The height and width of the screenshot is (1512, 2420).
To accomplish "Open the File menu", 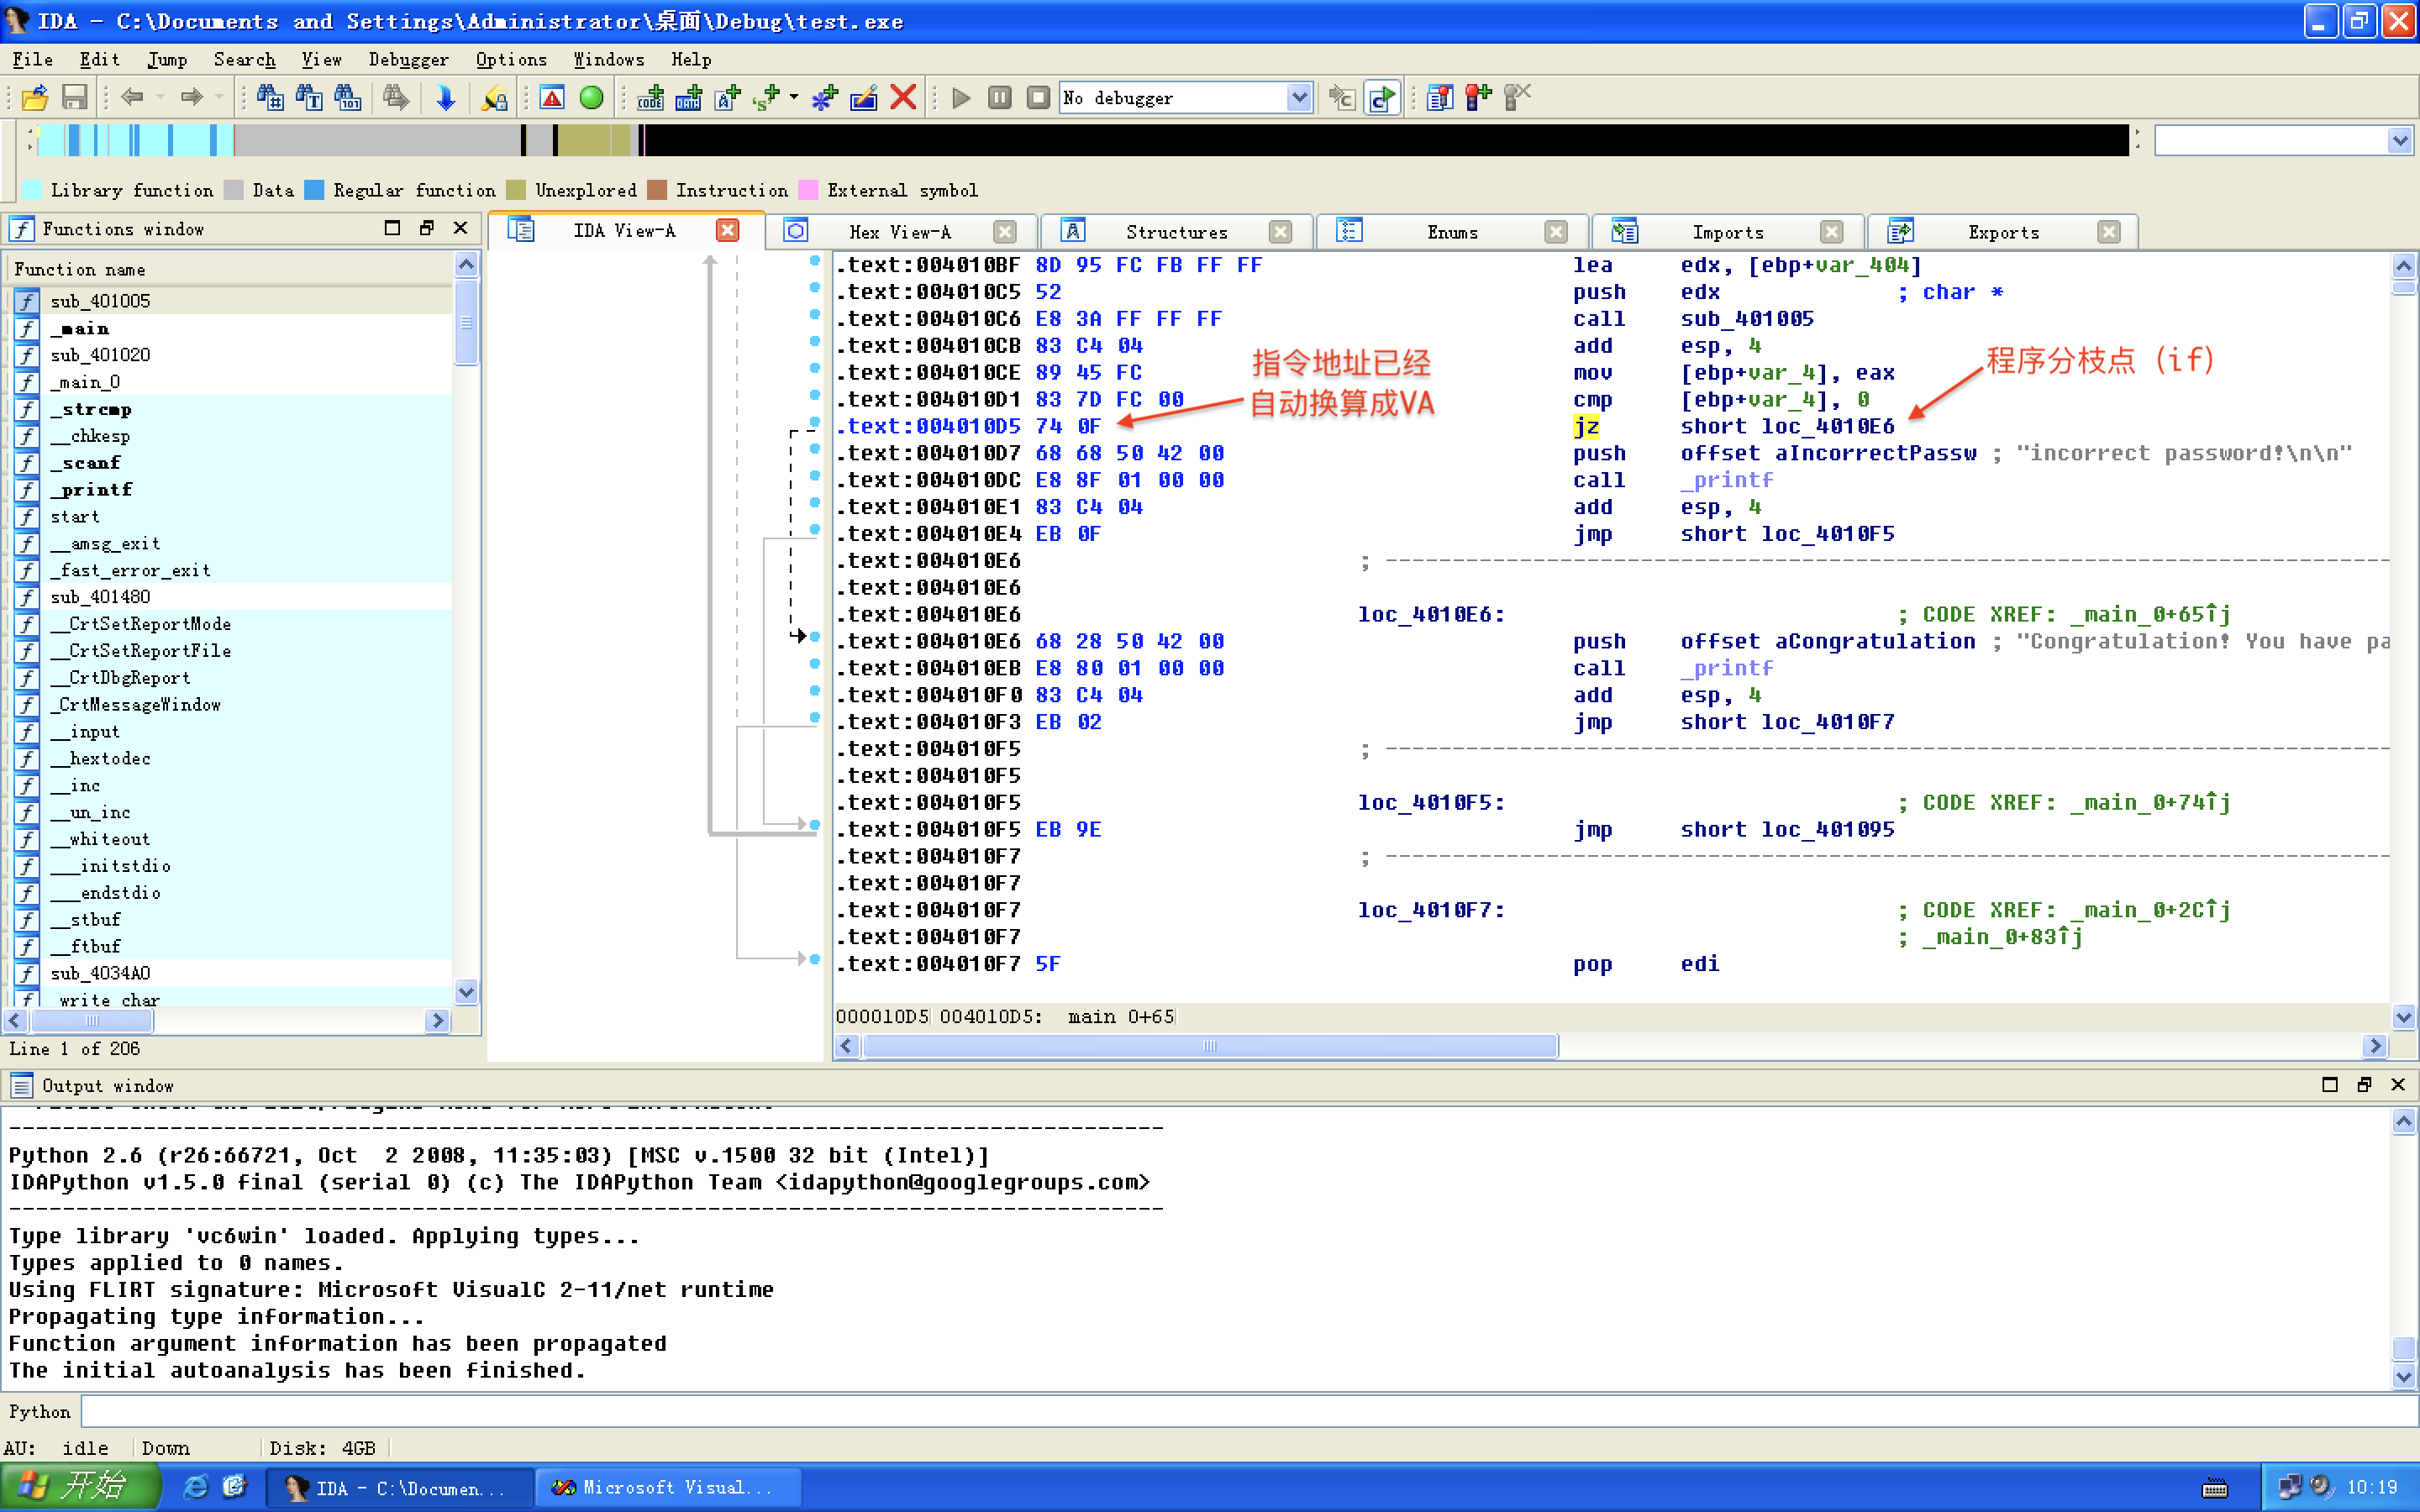I will [32, 59].
